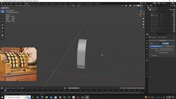Select the Measure tool
This screenshot has height=99, width=176.
pyautogui.click(x=2, y=35)
